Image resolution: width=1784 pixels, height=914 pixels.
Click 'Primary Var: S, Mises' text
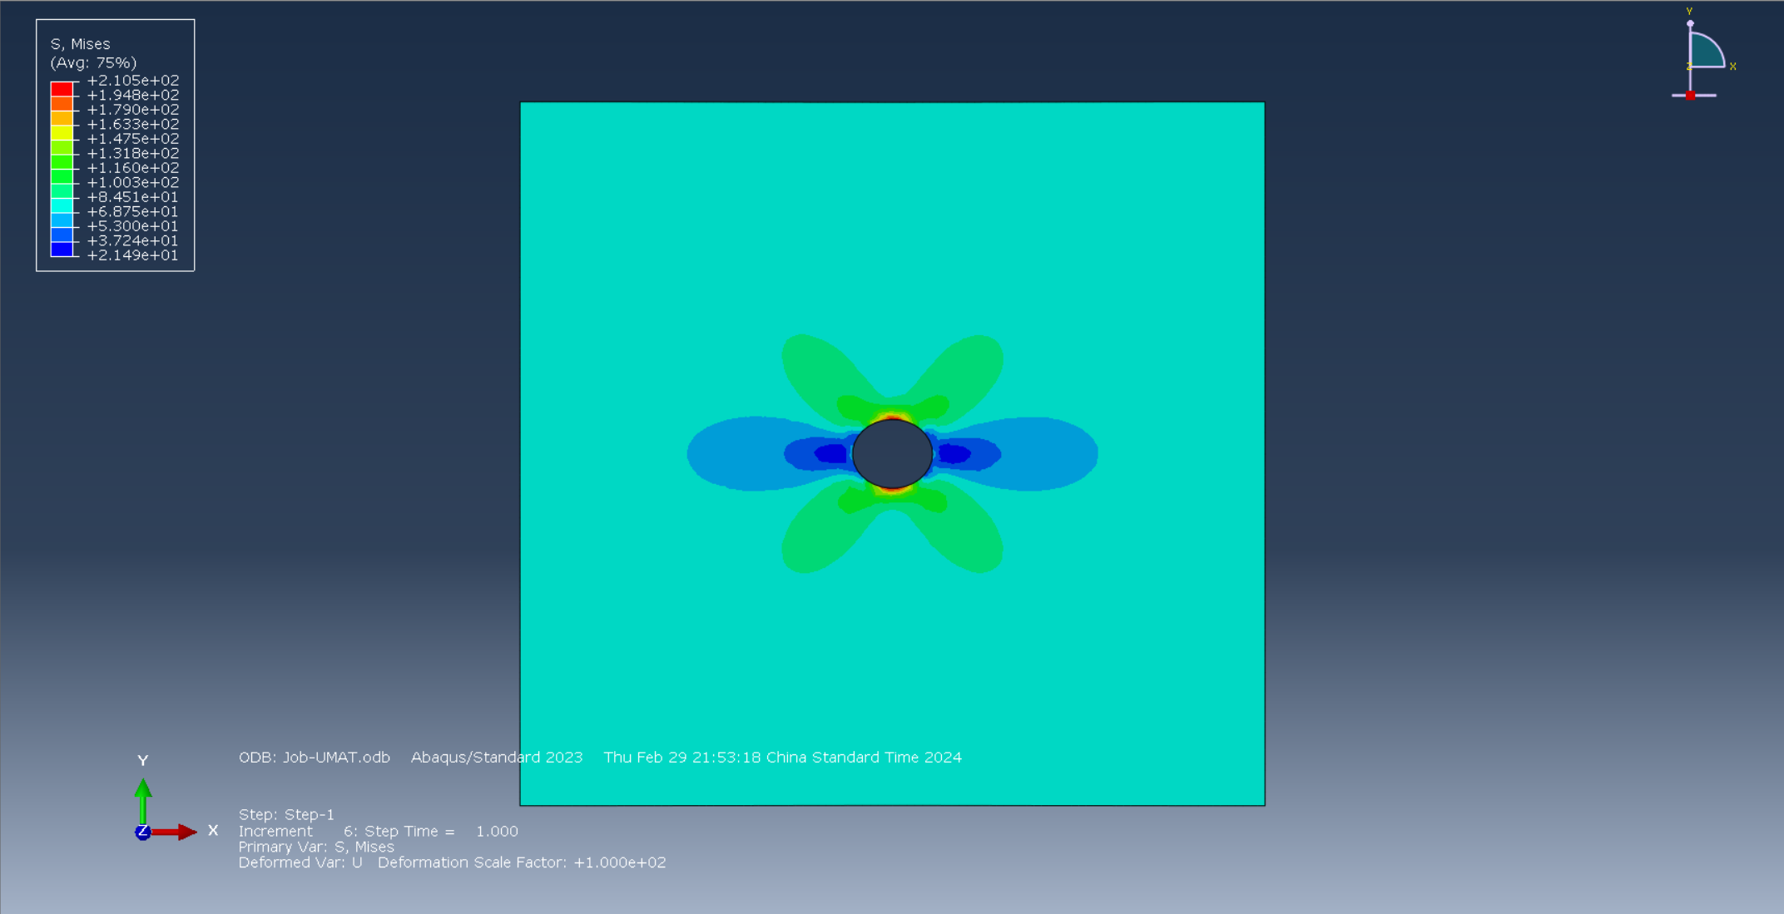[x=316, y=847]
